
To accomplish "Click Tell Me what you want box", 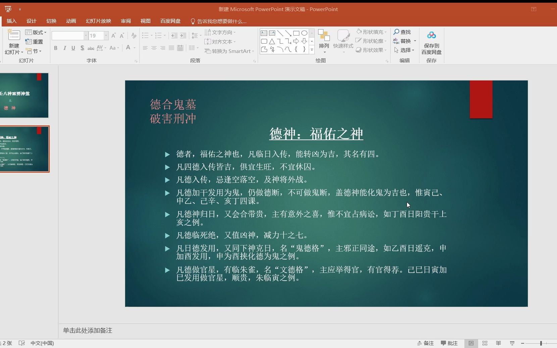I will [x=218, y=21].
